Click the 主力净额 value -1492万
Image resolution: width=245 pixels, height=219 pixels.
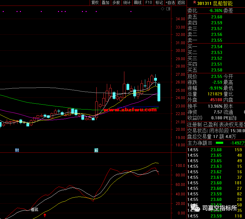click(x=238, y=143)
